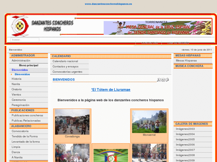Open Imágenes2005 gallery

pyautogui.click(x=193, y=139)
